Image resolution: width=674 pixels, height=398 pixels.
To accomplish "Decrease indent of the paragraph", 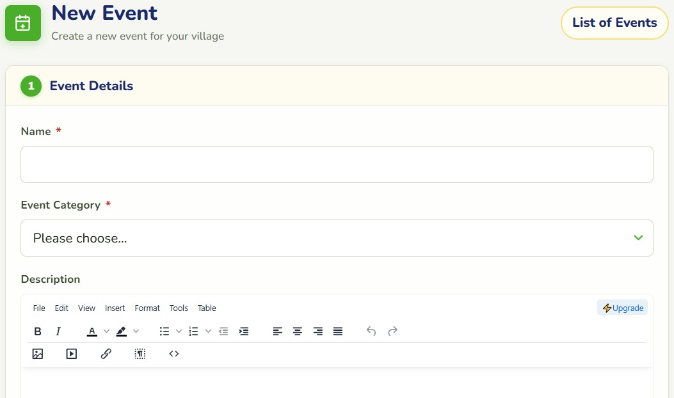I will [x=223, y=331].
